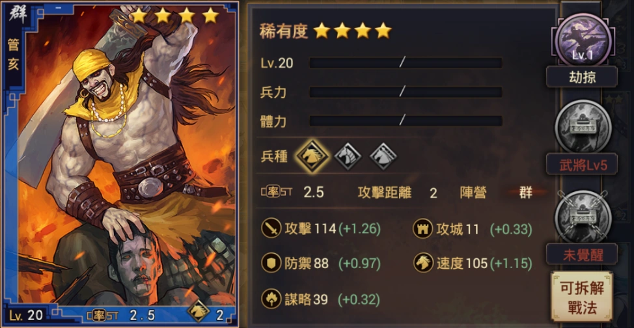Tap the 兵力 troop strength bar

click(406, 92)
